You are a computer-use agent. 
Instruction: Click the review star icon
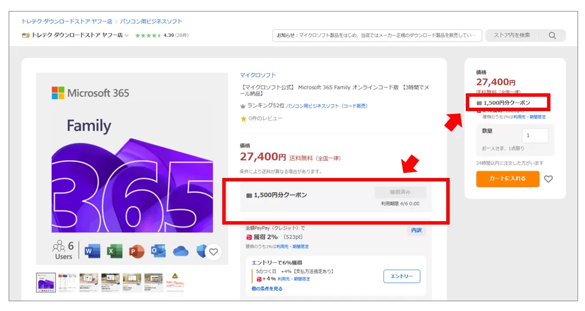coord(244,119)
